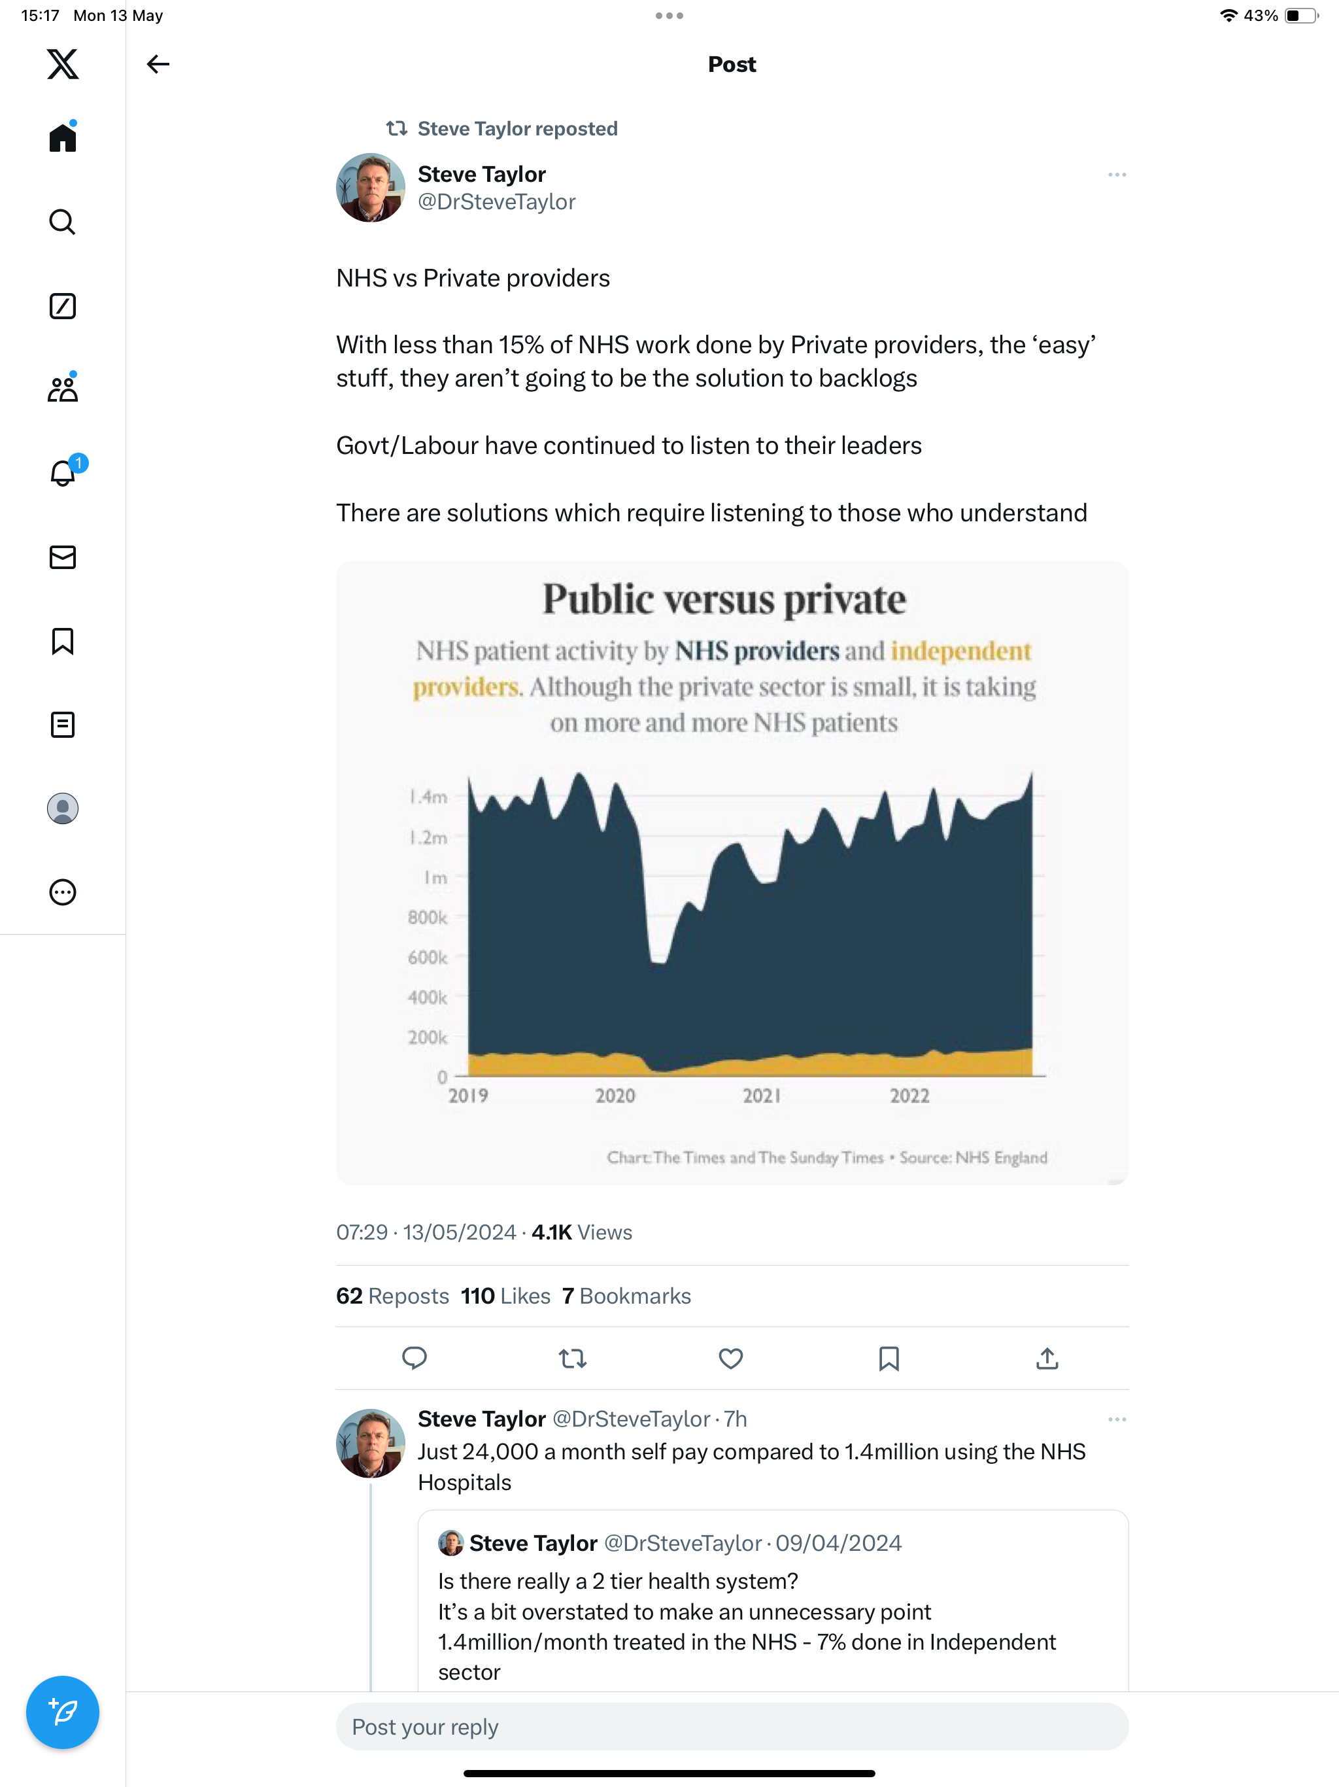The width and height of the screenshot is (1339, 1787).
Task: View the 110 Likes list
Action: (505, 1296)
